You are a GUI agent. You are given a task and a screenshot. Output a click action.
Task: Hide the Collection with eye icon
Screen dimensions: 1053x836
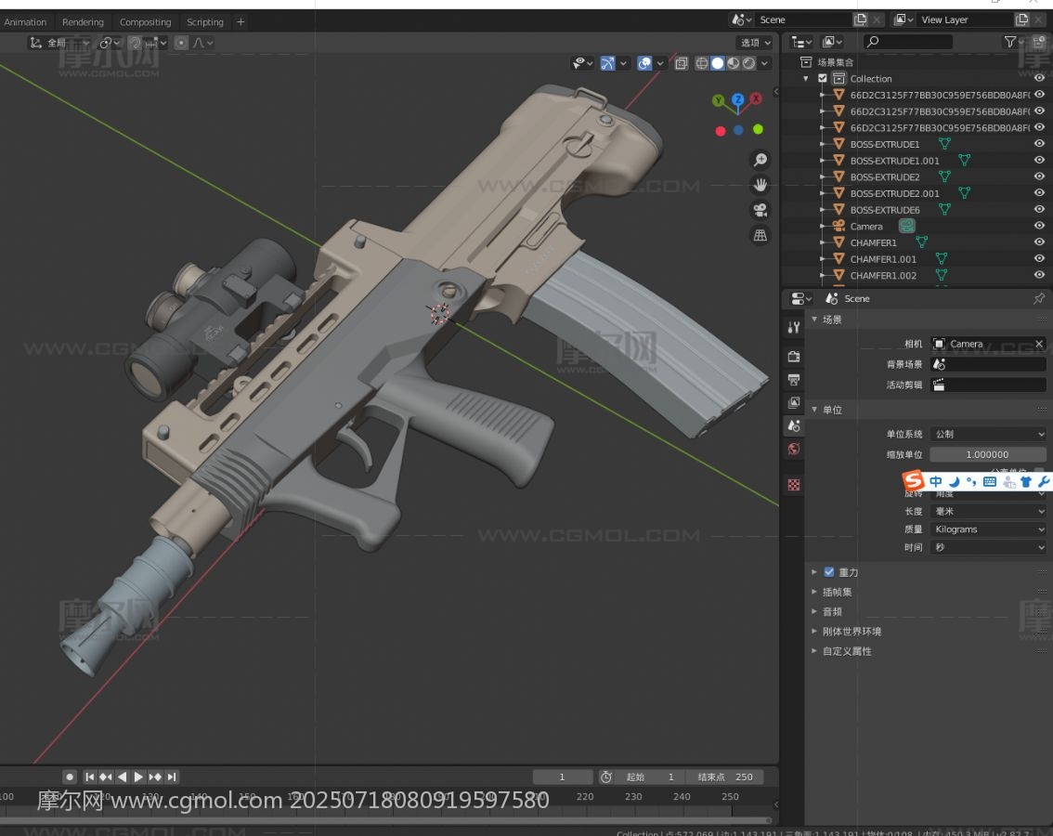[1039, 78]
